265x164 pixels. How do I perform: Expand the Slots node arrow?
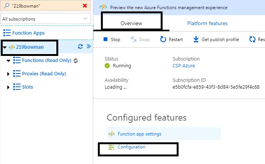click(x=8, y=87)
